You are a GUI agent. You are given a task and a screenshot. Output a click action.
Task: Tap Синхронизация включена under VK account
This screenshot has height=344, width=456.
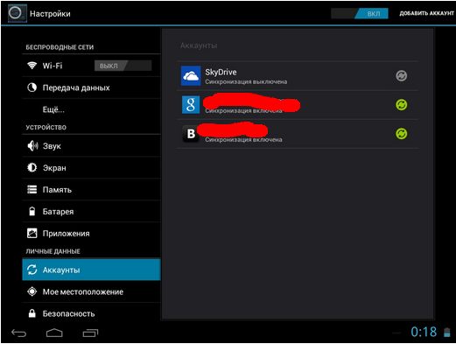pyautogui.click(x=243, y=140)
